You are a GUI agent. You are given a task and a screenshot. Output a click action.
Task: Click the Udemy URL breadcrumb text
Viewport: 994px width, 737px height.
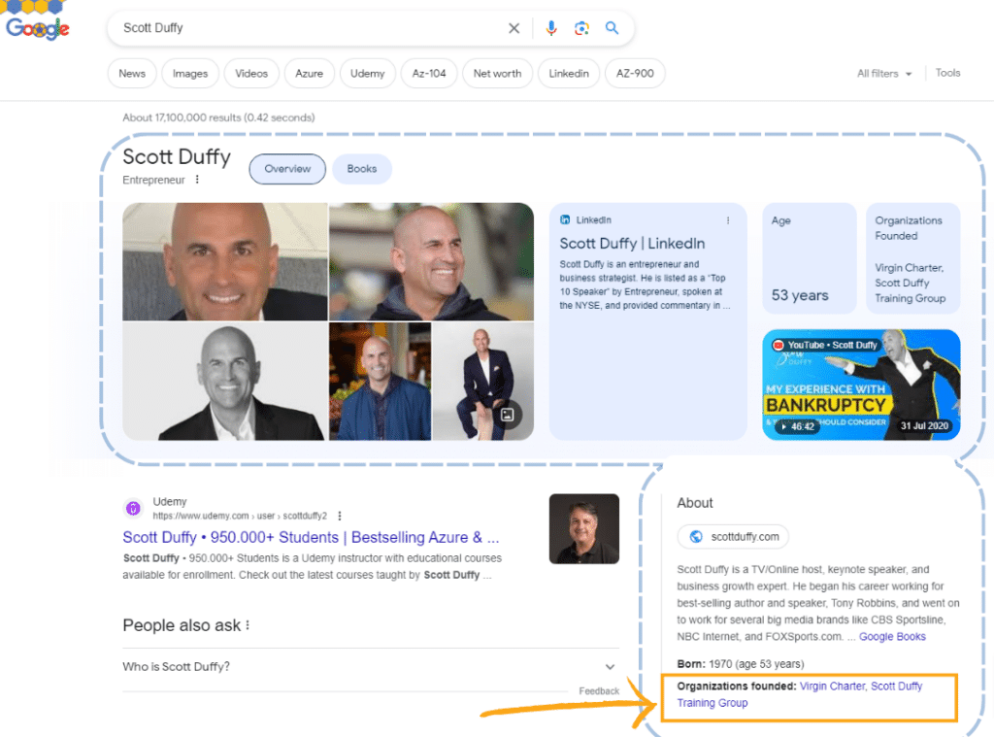click(240, 516)
